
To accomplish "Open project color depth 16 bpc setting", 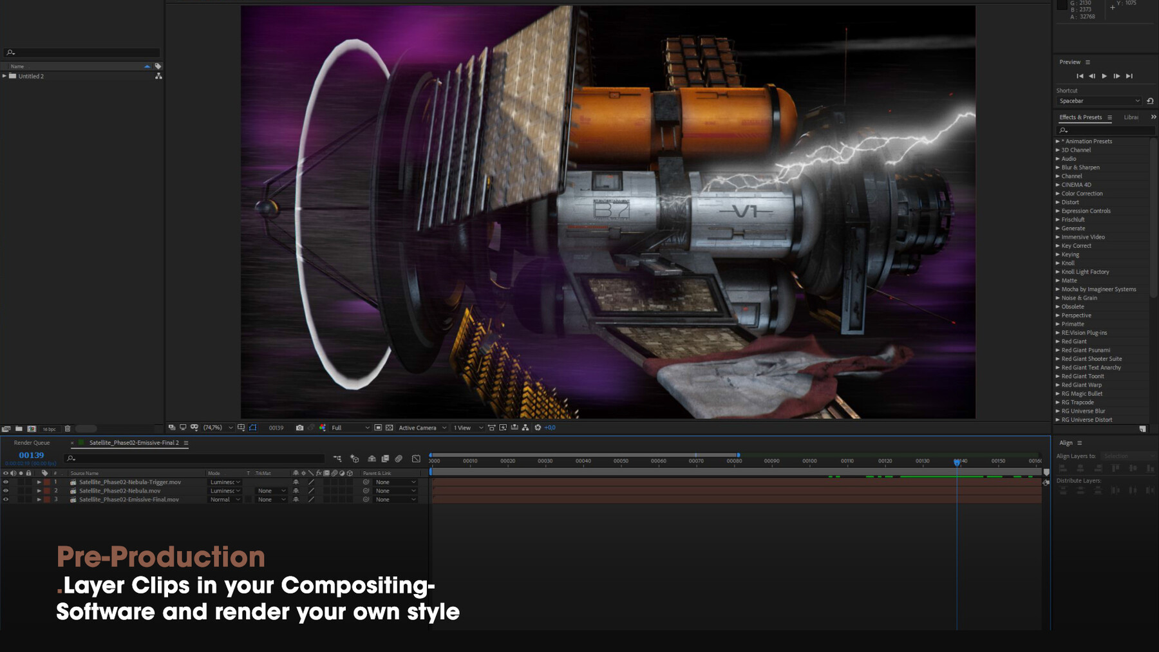I will (49, 429).
